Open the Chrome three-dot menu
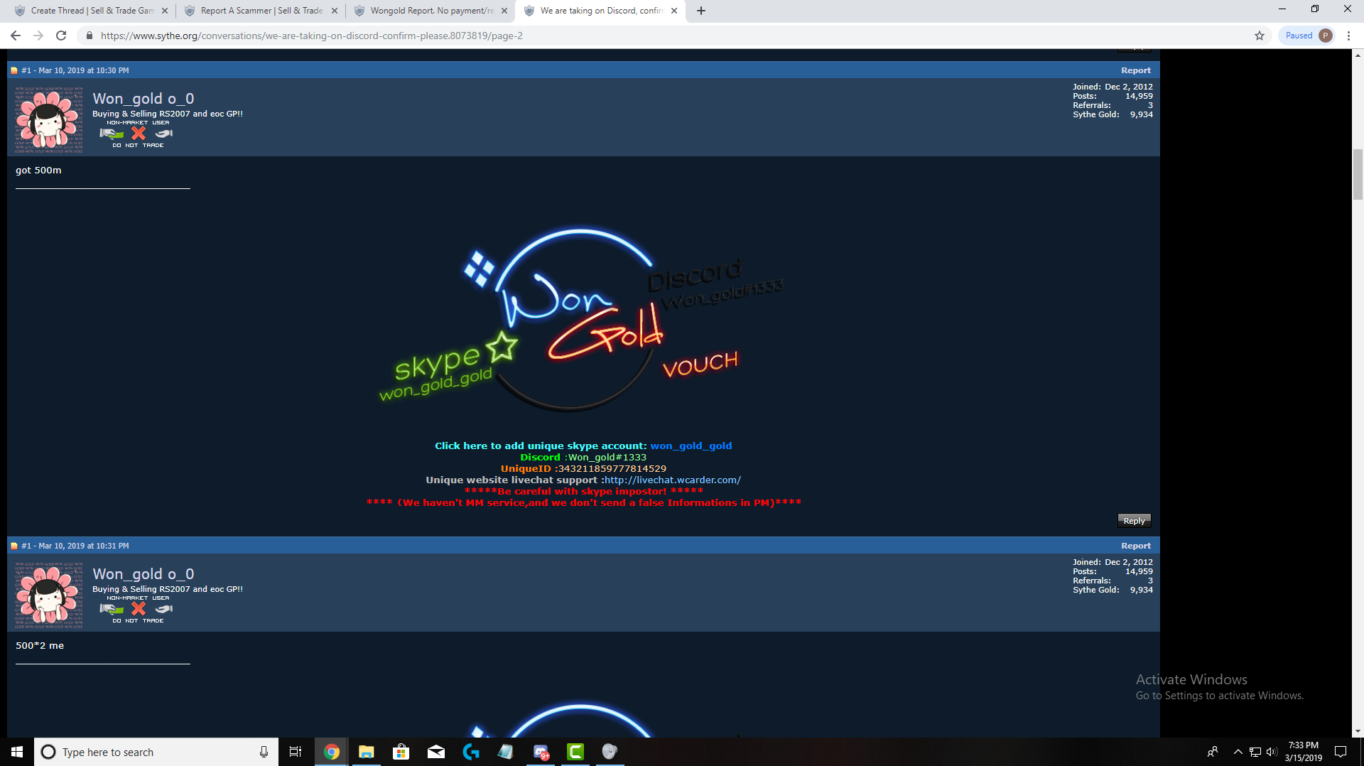The width and height of the screenshot is (1364, 766). 1348,36
